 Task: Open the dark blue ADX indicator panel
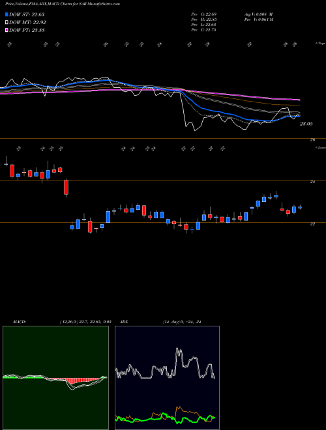tap(167, 378)
